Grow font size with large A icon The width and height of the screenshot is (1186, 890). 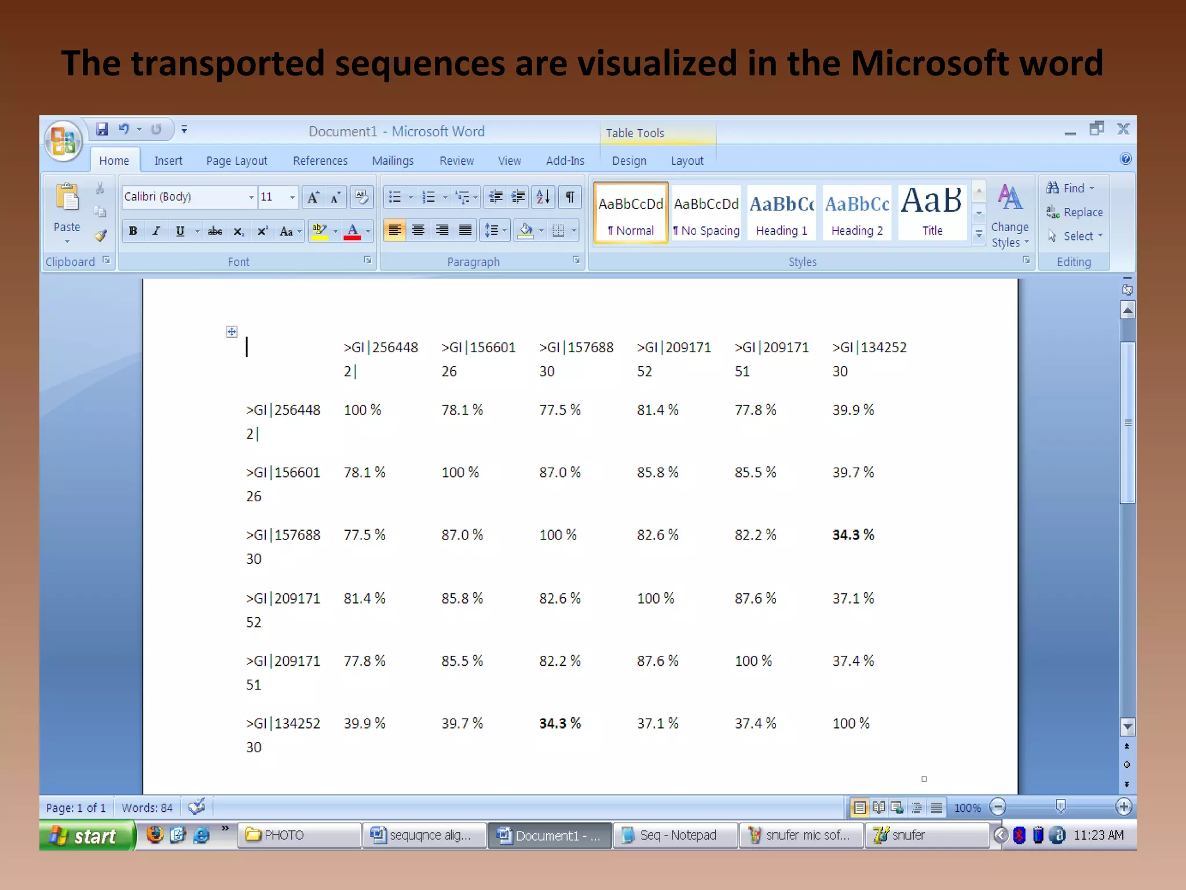pos(313,197)
